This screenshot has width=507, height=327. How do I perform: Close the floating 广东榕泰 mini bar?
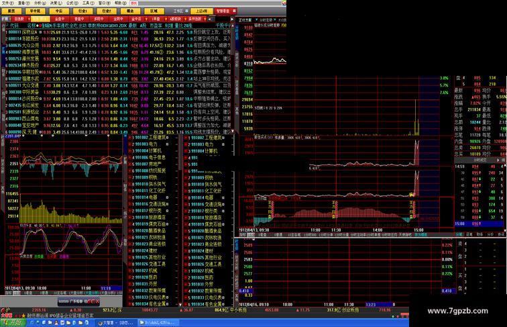click(x=97, y=301)
